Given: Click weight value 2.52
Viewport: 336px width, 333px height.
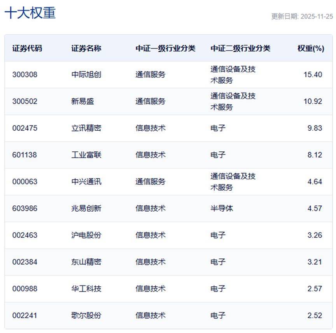Looking at the screenshot, I should click(x=315, y=315).
